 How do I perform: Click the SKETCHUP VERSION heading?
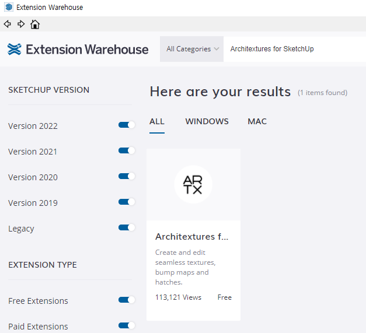(x=49, y=90)
